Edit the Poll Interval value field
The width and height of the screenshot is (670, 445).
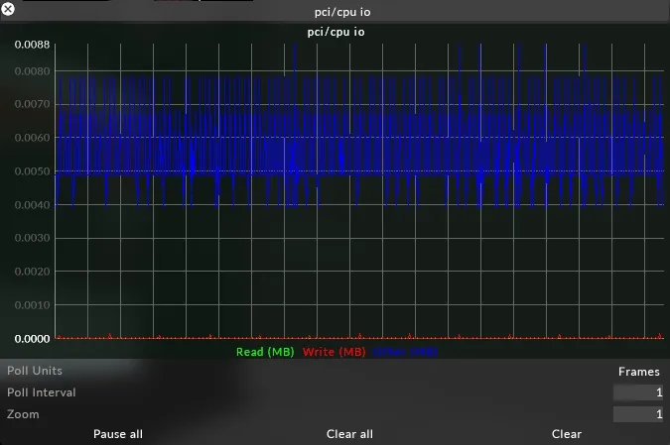pyautogui.click(x=637, y=392)
